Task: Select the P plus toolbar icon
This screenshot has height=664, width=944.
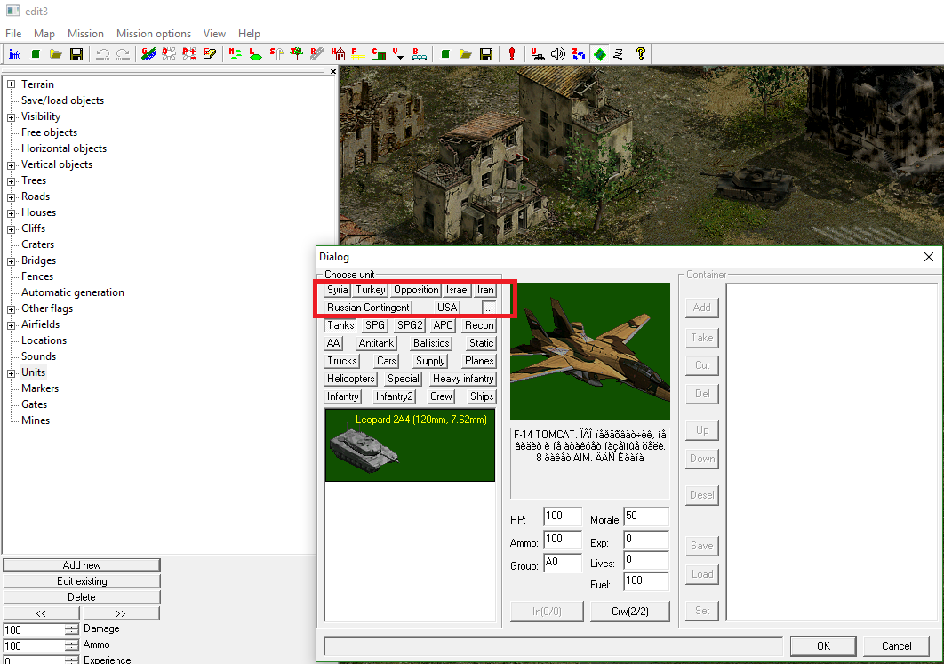Action: [x=189, y=54]
